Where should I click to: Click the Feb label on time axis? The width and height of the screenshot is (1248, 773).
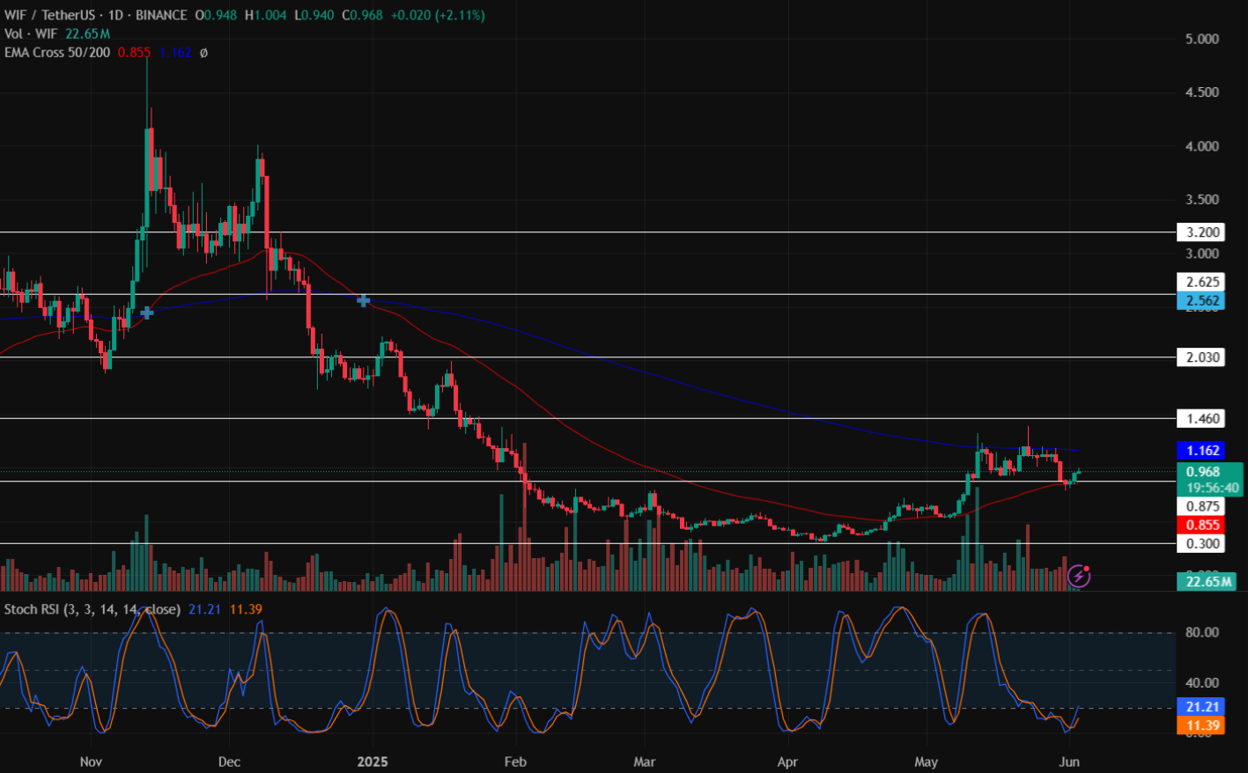(x=515, y=762)
